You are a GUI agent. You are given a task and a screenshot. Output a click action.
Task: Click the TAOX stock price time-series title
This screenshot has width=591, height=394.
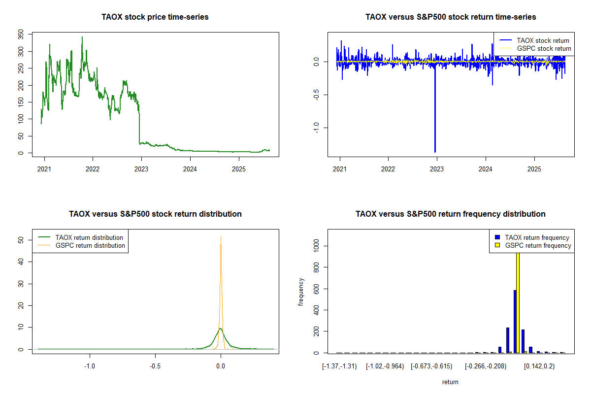[155, 17]
